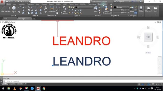Expand the Draw panel
Image resolution: width=163 pixels, height=91 pixels.
point(13,16)
